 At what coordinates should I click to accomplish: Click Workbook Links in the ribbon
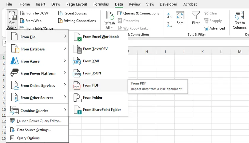point(133,28)
